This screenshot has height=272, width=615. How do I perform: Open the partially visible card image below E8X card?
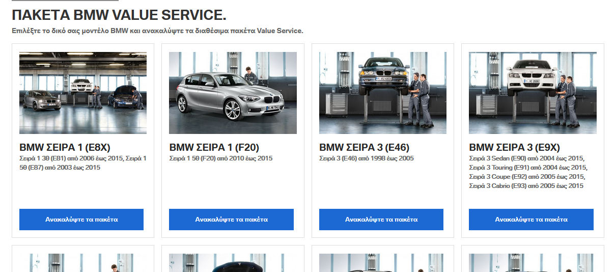pyautogui.click(x=83, y=263)
